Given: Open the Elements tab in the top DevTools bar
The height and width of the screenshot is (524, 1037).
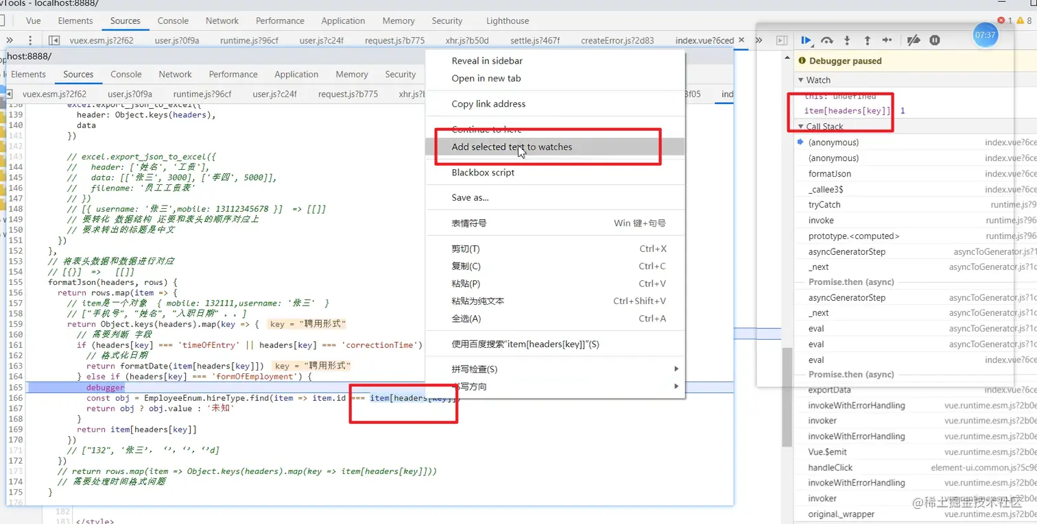Looking at the screenshot, I should 75,21.
